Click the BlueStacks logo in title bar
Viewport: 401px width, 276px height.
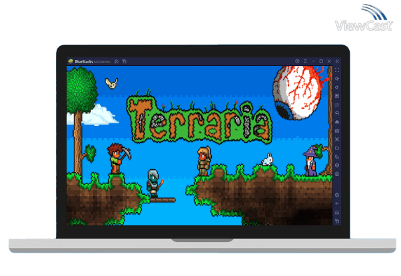71,61
